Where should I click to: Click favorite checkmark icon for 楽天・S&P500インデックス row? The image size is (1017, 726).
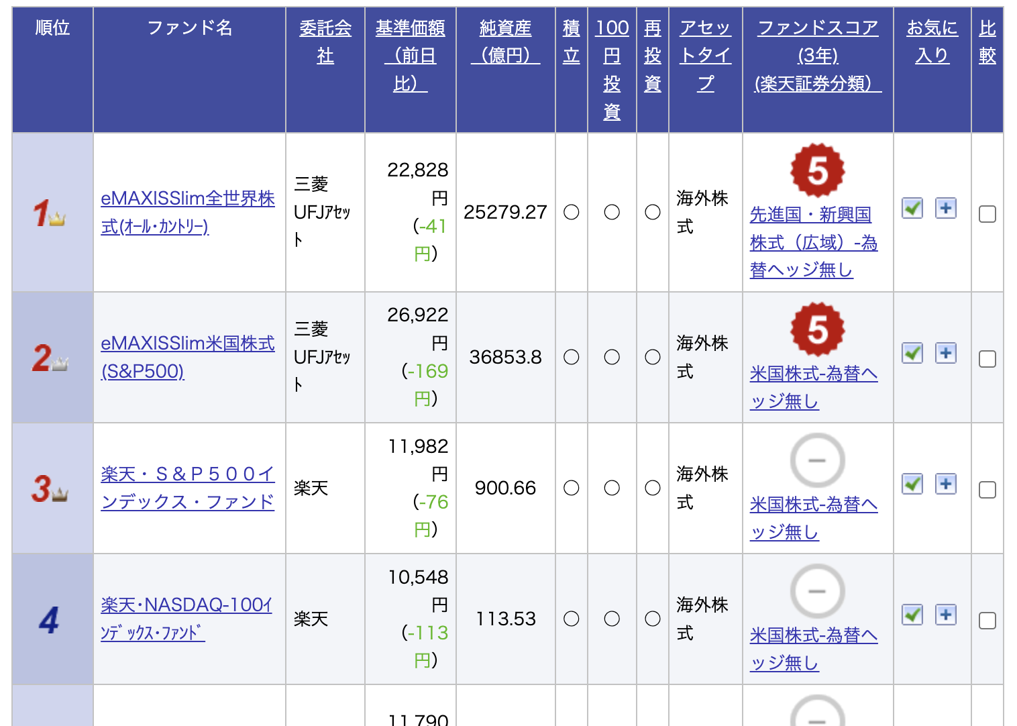912,484
